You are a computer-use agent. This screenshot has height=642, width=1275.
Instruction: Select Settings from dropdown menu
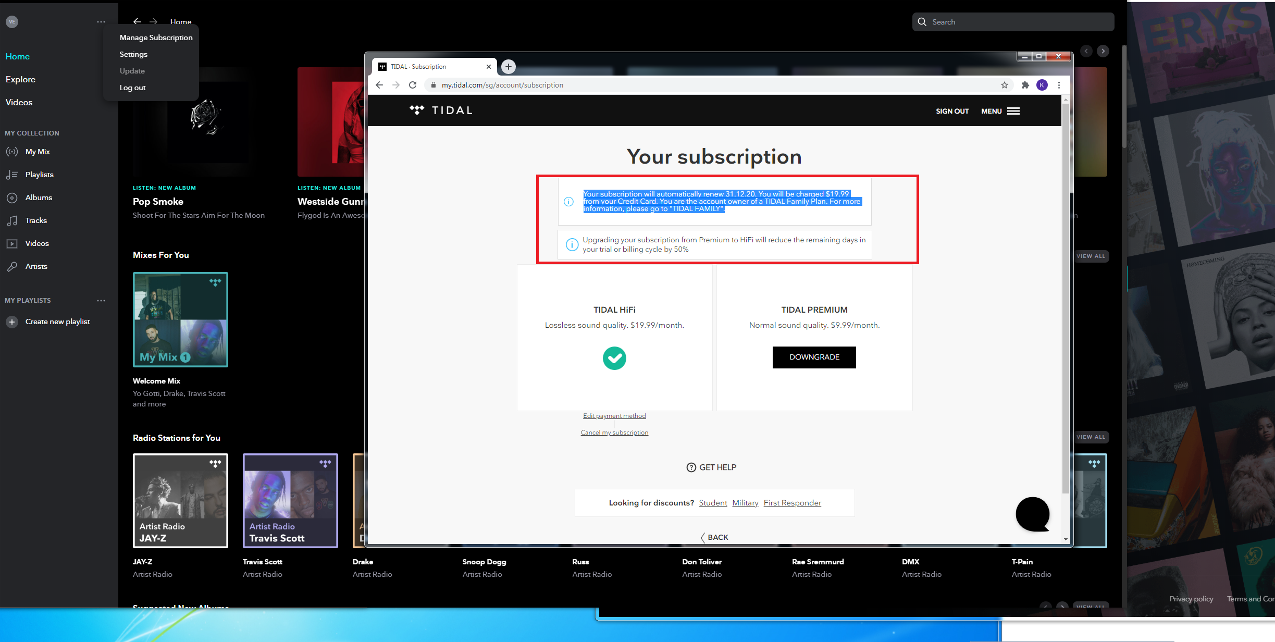133,54
